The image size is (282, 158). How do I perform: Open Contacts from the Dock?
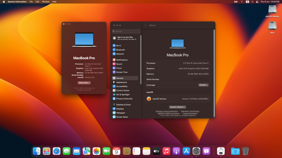pos(126,151)
